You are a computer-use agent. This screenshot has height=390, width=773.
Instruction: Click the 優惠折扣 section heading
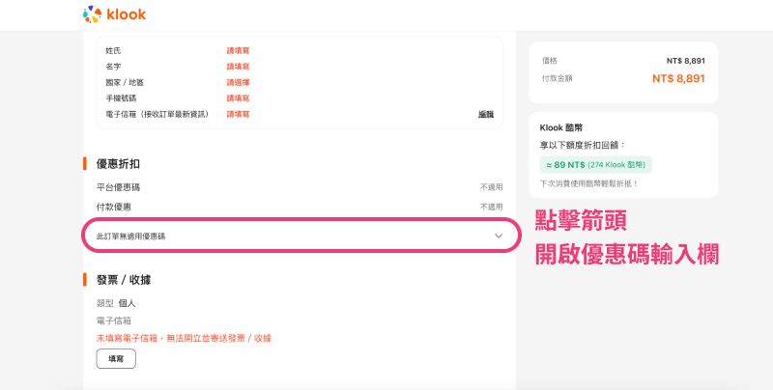[x=118, y=164]
